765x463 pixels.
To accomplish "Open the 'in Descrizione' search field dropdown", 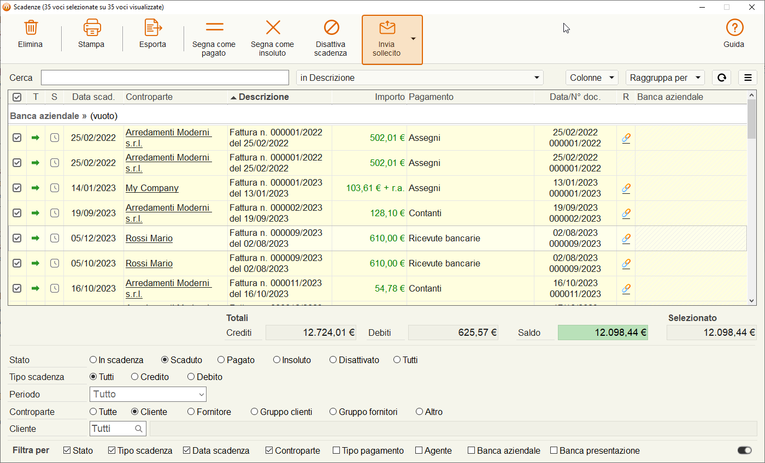I will point(538,78).
